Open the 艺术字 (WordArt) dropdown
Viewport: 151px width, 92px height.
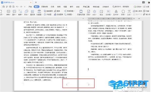(116, 15)
